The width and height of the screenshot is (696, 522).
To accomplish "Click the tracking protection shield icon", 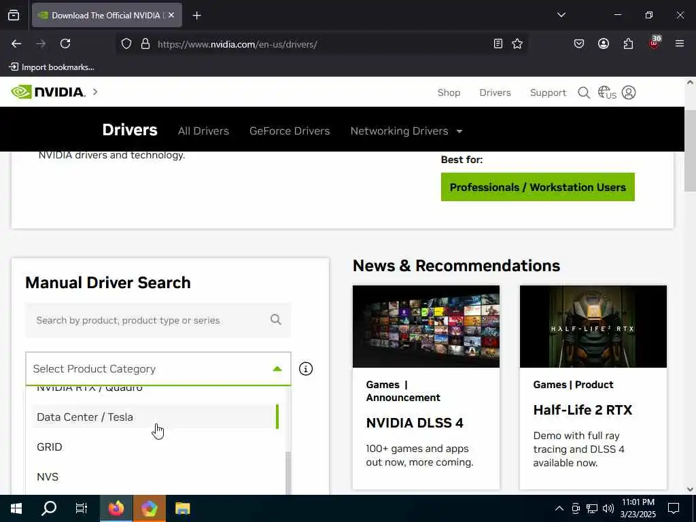I will click(x=126, y=43).
